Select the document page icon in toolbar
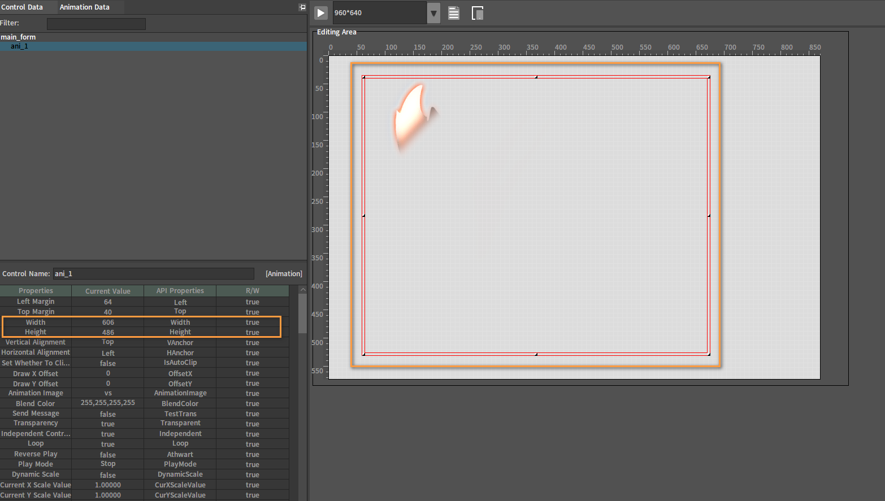The height and width of the screenshot is (501, 885). point(454,13)
